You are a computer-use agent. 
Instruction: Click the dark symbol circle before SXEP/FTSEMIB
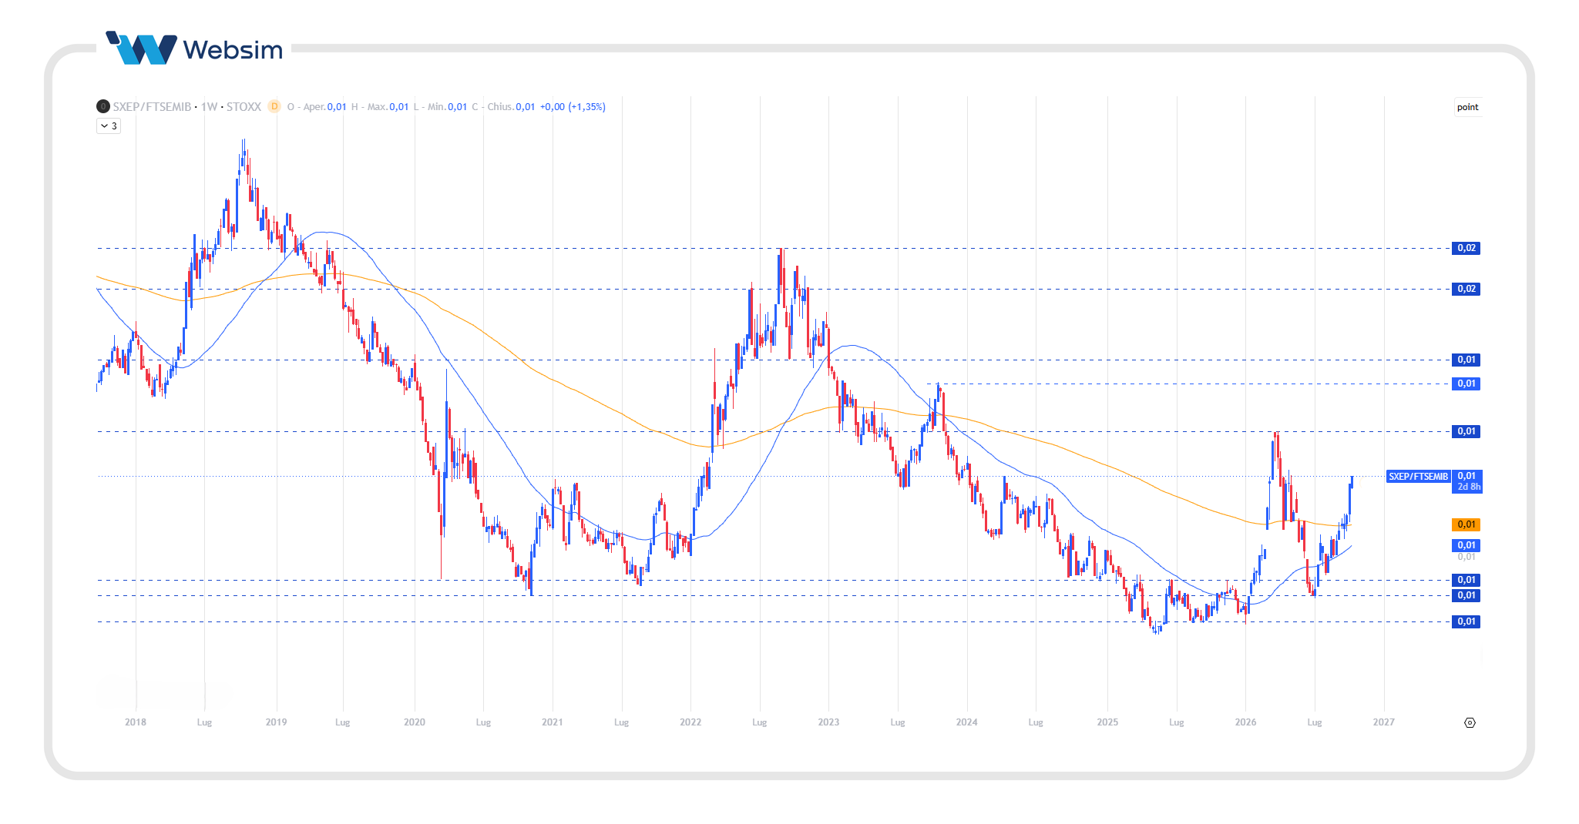click(x=103, y=106)
